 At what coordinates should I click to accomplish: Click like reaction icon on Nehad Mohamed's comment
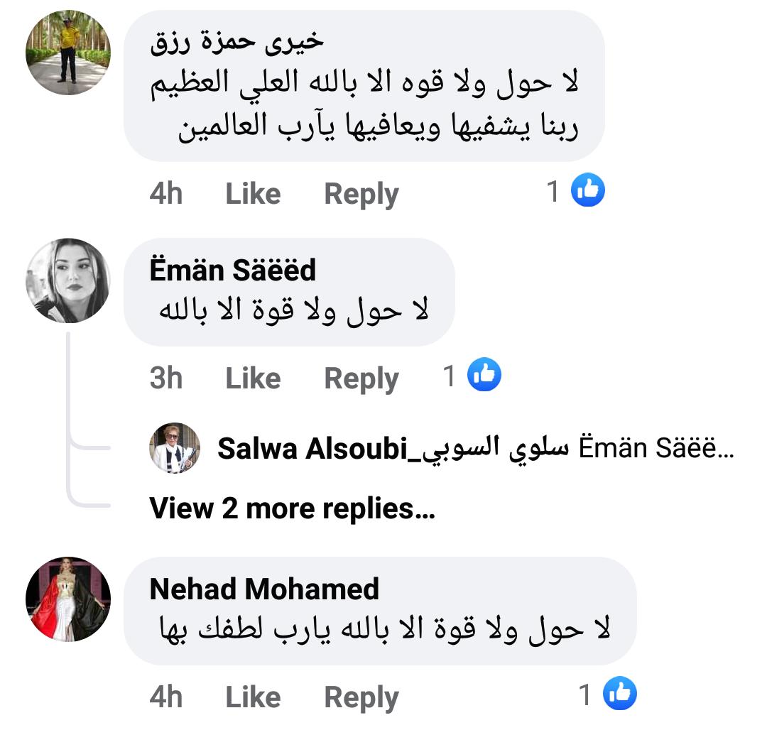[x=620, y=694]
